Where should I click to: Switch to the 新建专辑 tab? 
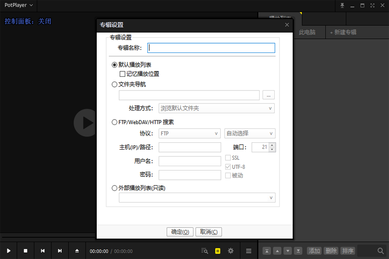point(343,33)
